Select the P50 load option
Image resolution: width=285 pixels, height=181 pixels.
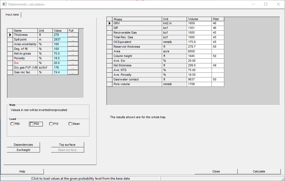coord(31,124)
